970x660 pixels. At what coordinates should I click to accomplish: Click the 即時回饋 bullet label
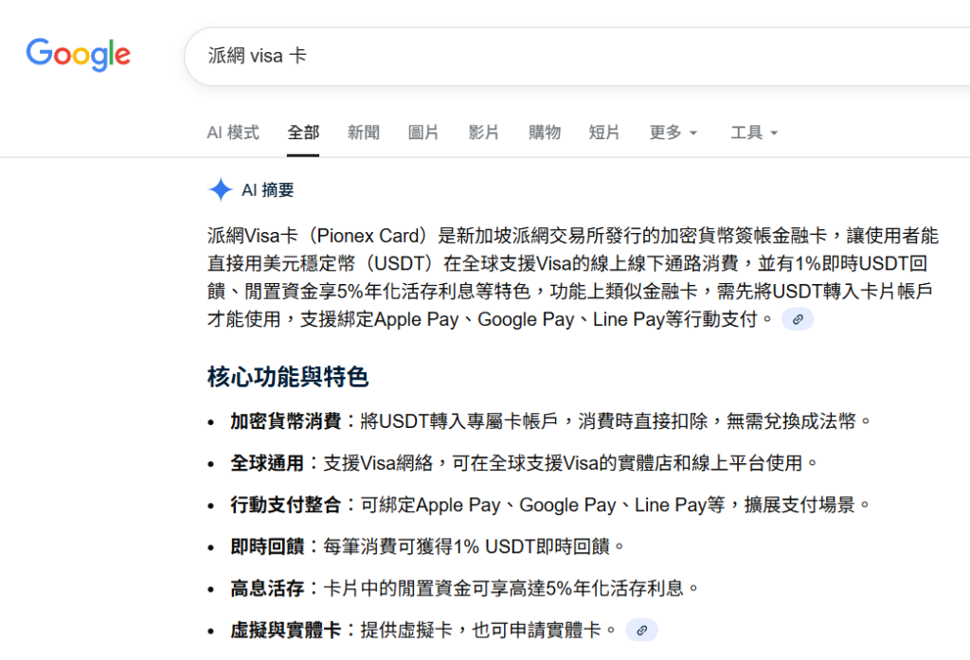[267, 546]
